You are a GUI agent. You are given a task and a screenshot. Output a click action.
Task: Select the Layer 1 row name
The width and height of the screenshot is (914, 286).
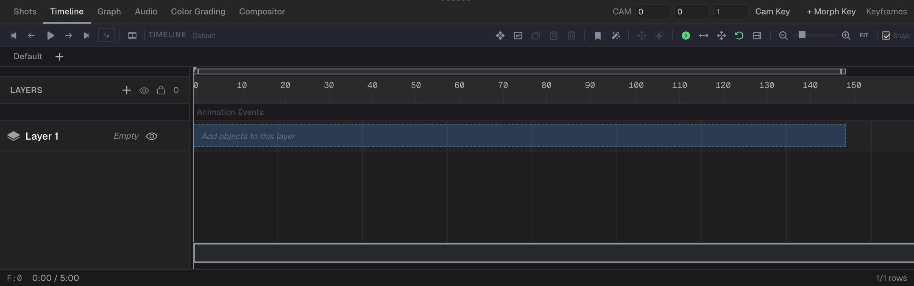(42, 136)
